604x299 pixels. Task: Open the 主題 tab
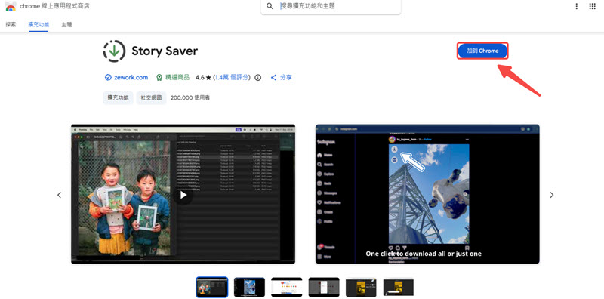coord(66,25)
